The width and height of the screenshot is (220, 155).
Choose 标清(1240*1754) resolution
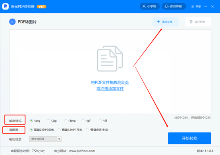click(x=70, y=130)
